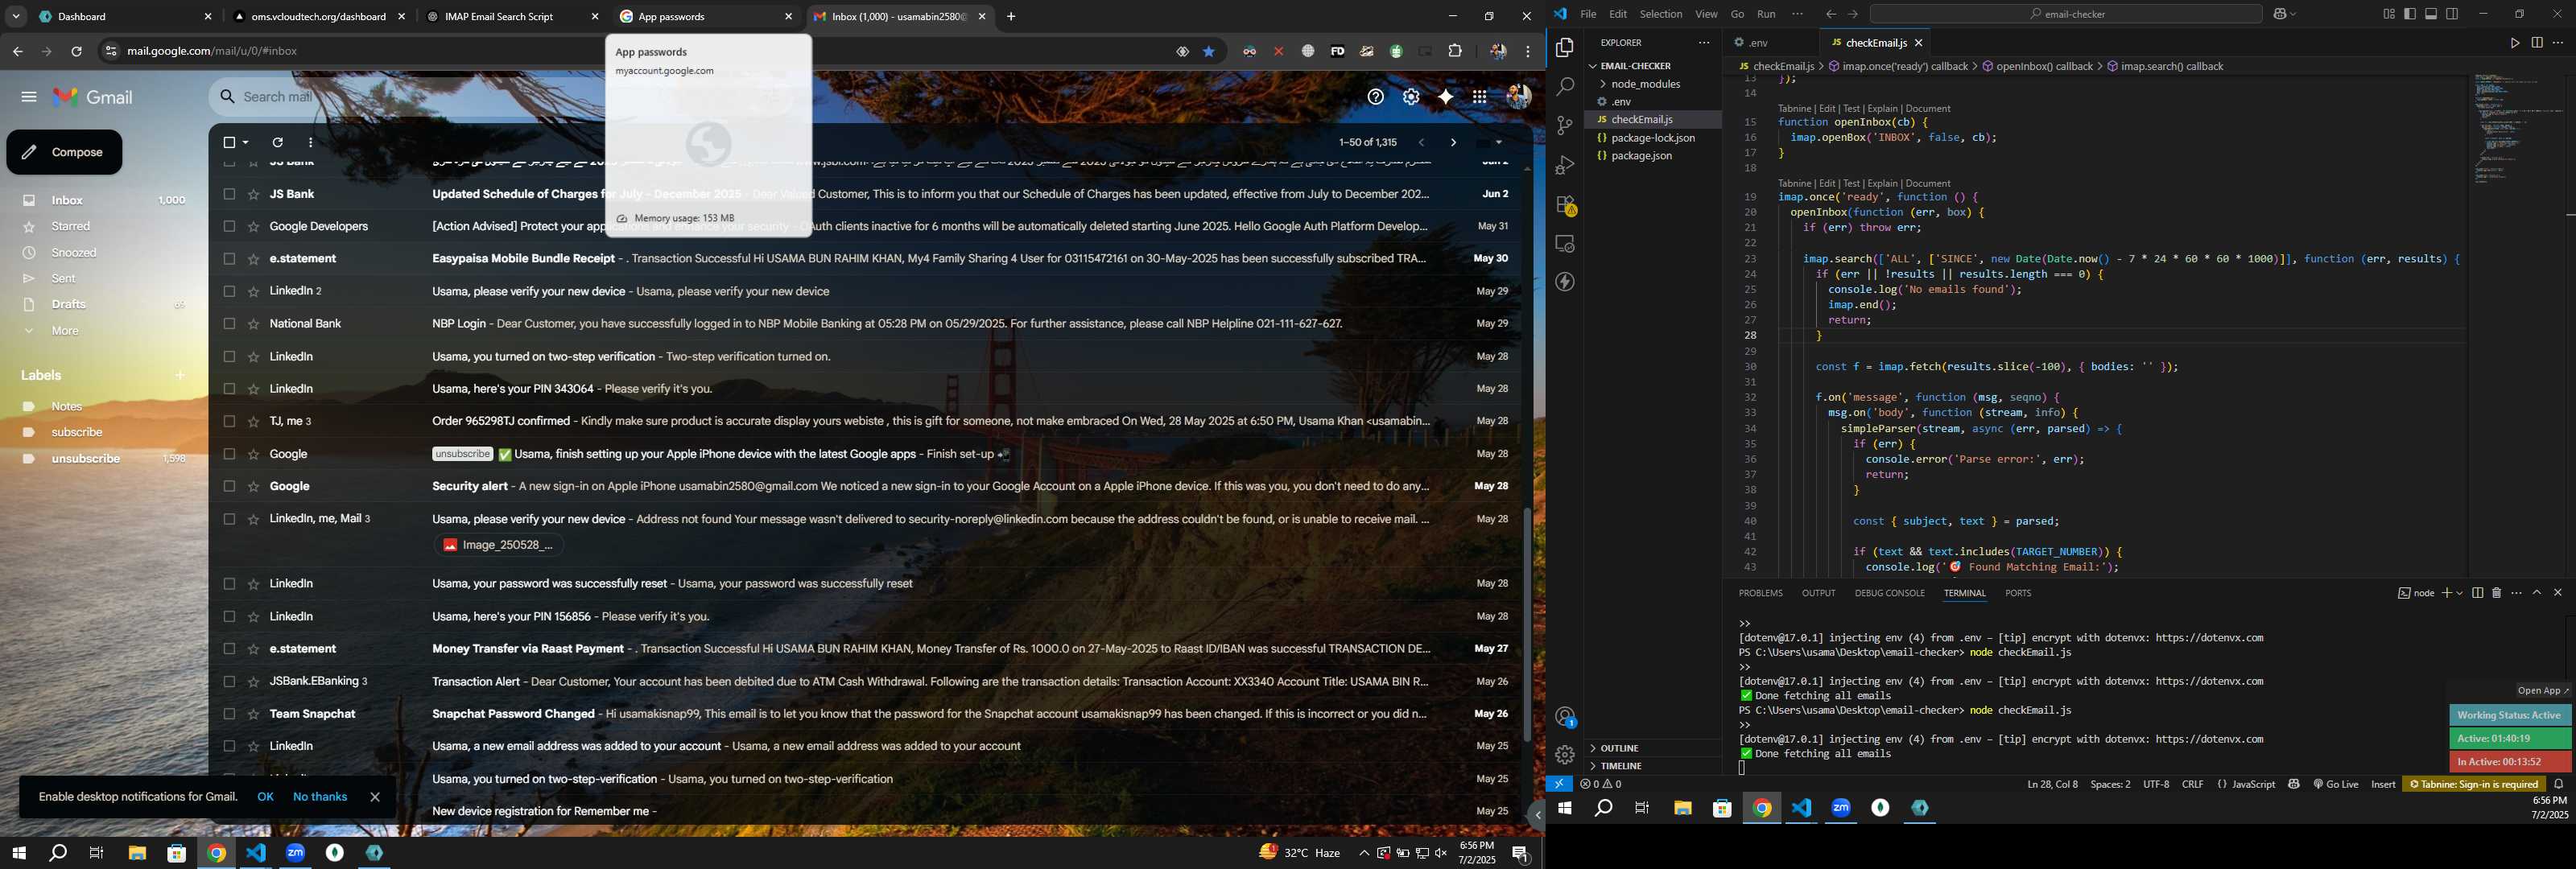Open VS Code Search view in activity bar
The image size is (2576, 869).
(x=1565, y=87)
